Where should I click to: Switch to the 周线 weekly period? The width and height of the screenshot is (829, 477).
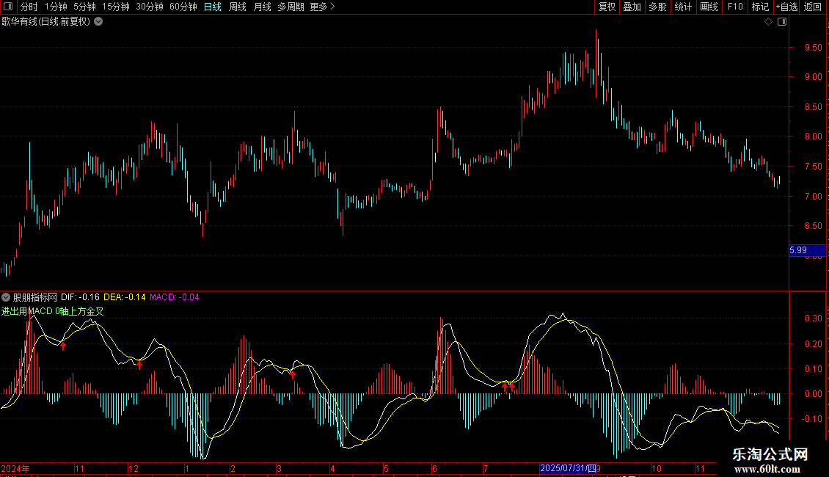(x=237, y=7)
